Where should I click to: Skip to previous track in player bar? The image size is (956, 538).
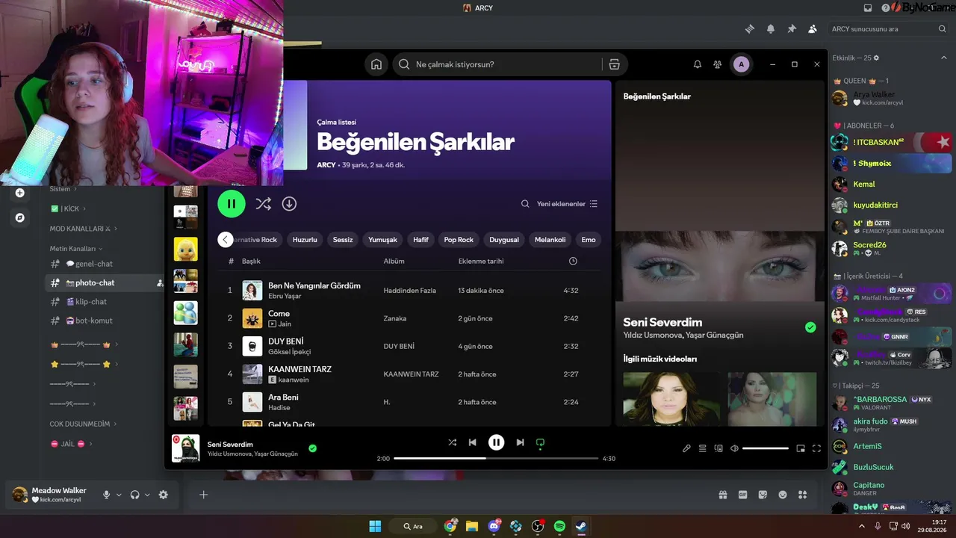(x=473, y=442)
